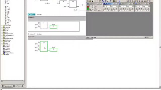Tick the STOP mode checkbox
This screenshot has width=161, height=90.
(x=93, y=10)
